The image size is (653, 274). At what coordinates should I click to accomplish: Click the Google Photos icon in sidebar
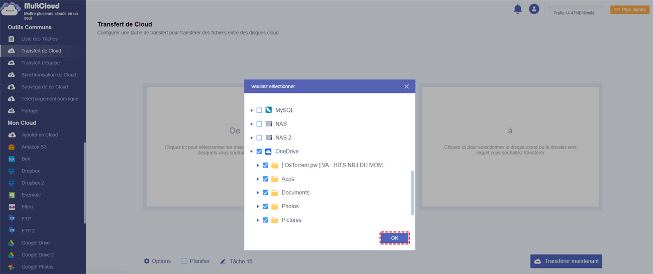tap(12, 267)
